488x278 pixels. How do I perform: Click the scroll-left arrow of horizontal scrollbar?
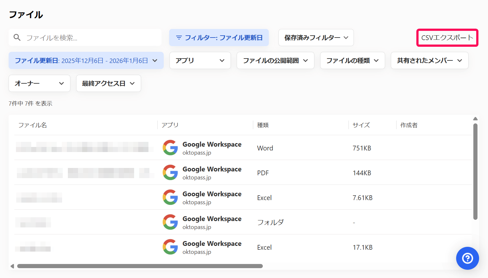tap(12, 266)
